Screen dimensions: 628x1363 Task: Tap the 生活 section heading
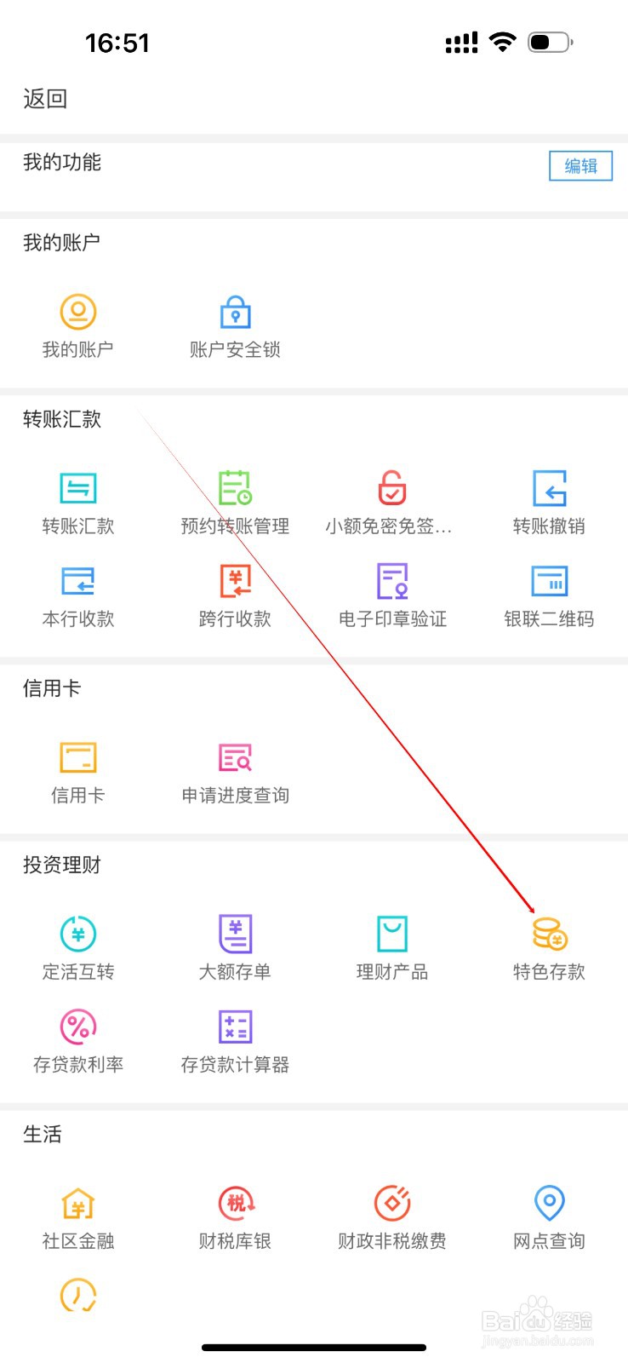click(x=43, y=1135)
